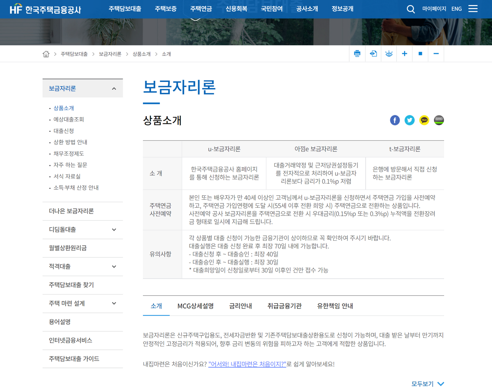The height and width of the screenshot is (390, 492).
Task: Open the 어서와! 내집마련은 처음이지? link
Action: [247, 364]
